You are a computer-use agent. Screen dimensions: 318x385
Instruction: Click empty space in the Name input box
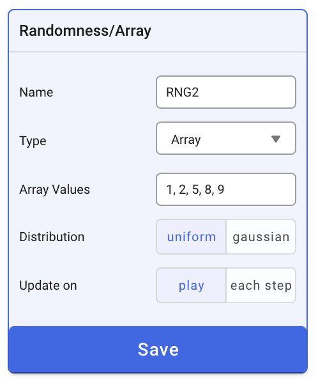tap(248, 92)
